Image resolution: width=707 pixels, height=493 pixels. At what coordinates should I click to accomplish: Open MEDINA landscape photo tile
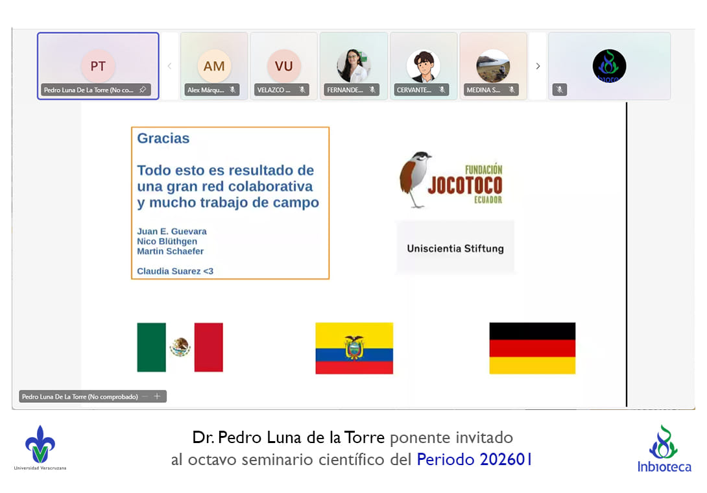tap(493, 64)
